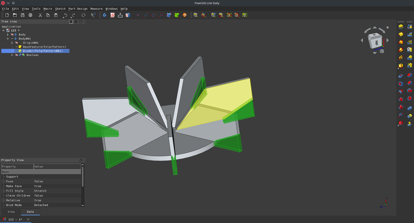Activate the What's This help cursor
The height and width of the screenshot is (223, 414).
[x=93, y=15]
